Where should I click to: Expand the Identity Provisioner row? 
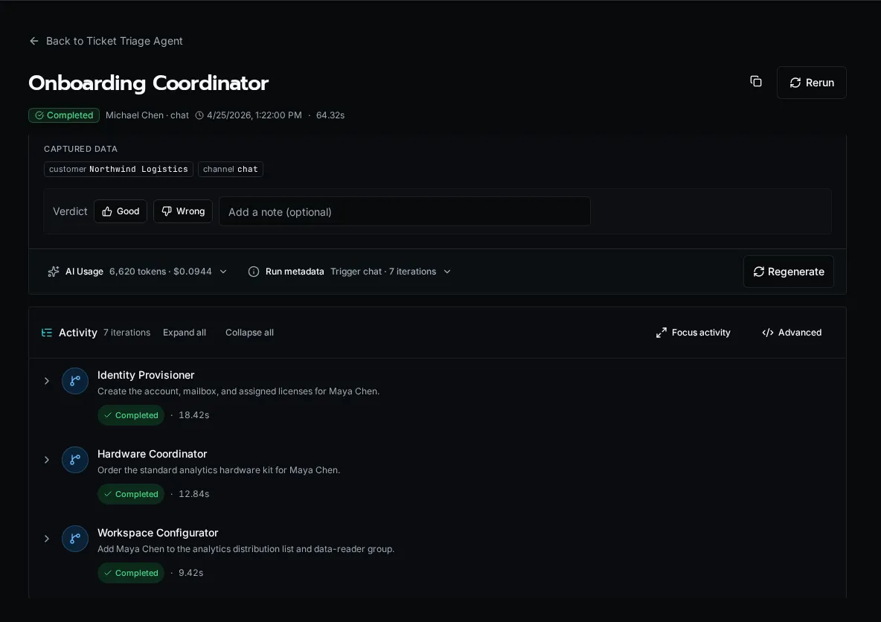pyautogui.click(x=47, y=381)
